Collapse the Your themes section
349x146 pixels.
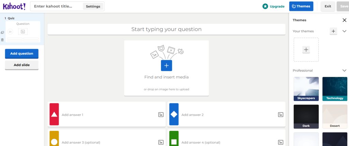pyautogui.click(x=344, y=31)
